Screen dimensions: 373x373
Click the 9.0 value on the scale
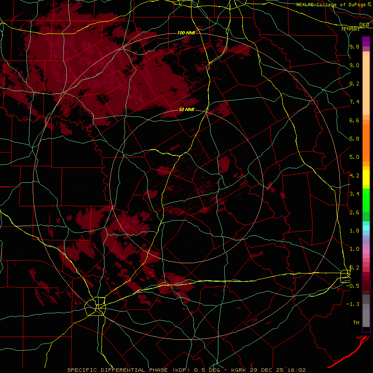354,65
